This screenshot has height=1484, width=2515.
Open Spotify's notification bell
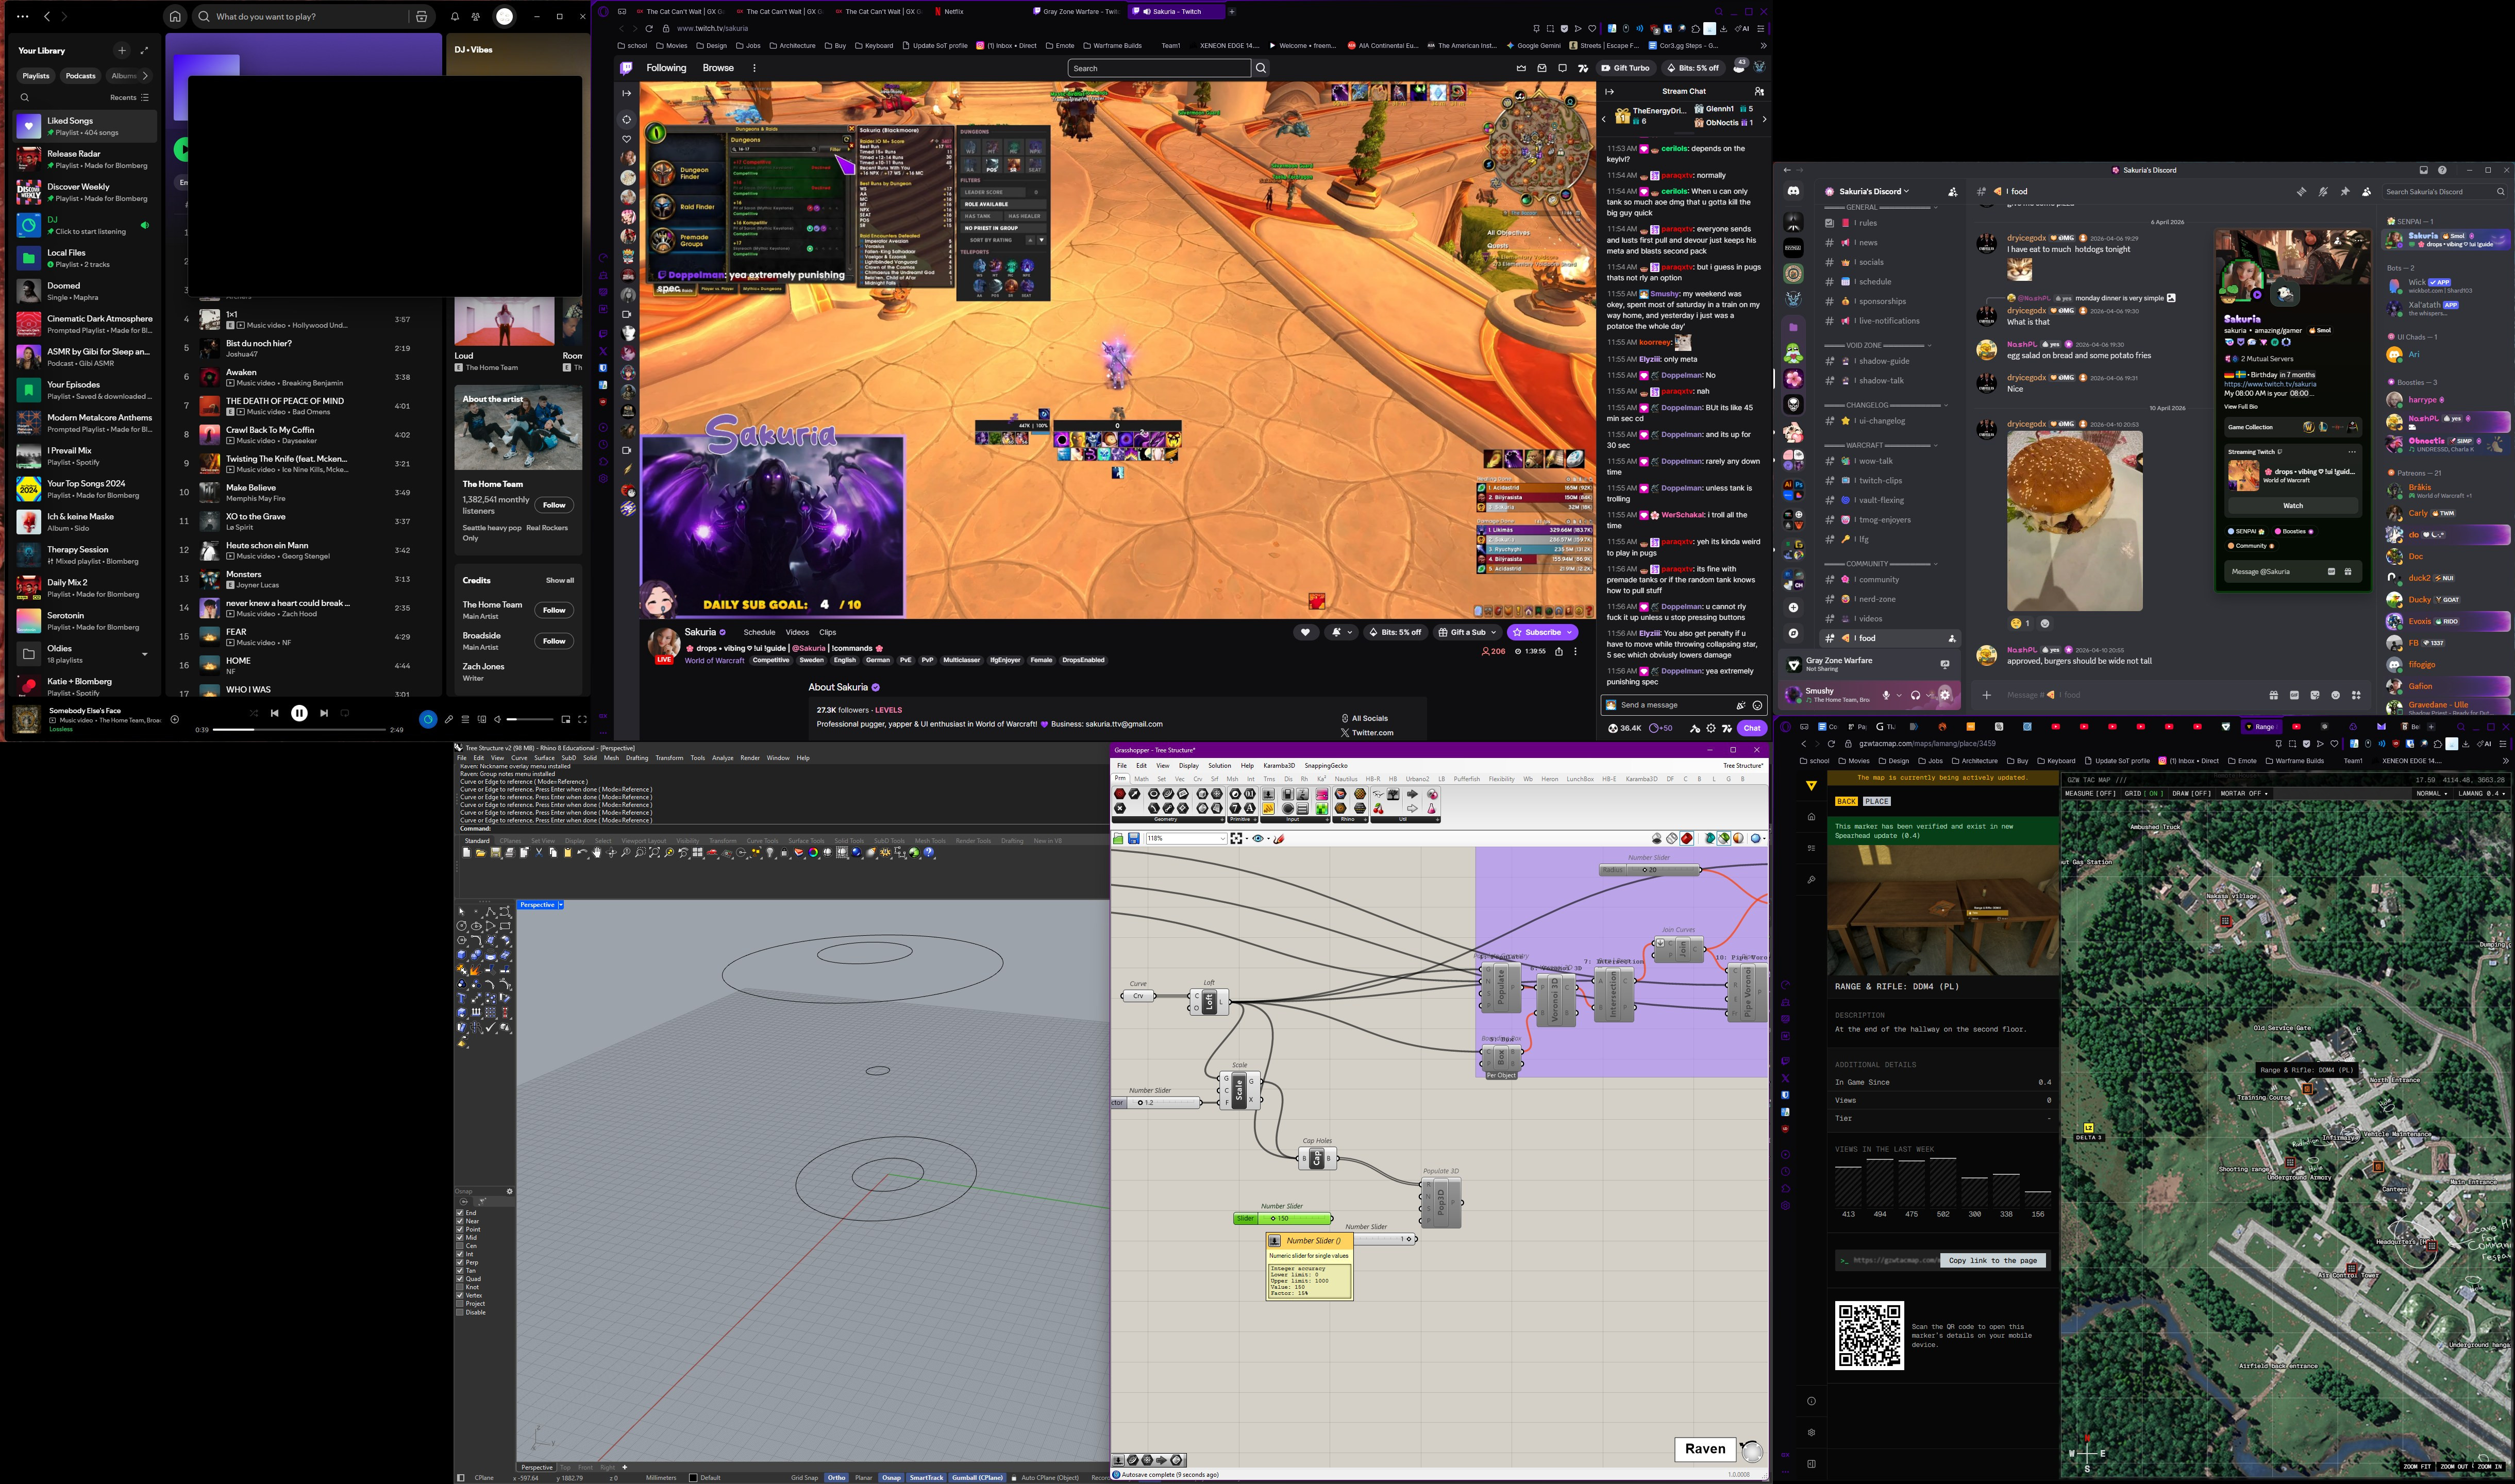(454, 17)
